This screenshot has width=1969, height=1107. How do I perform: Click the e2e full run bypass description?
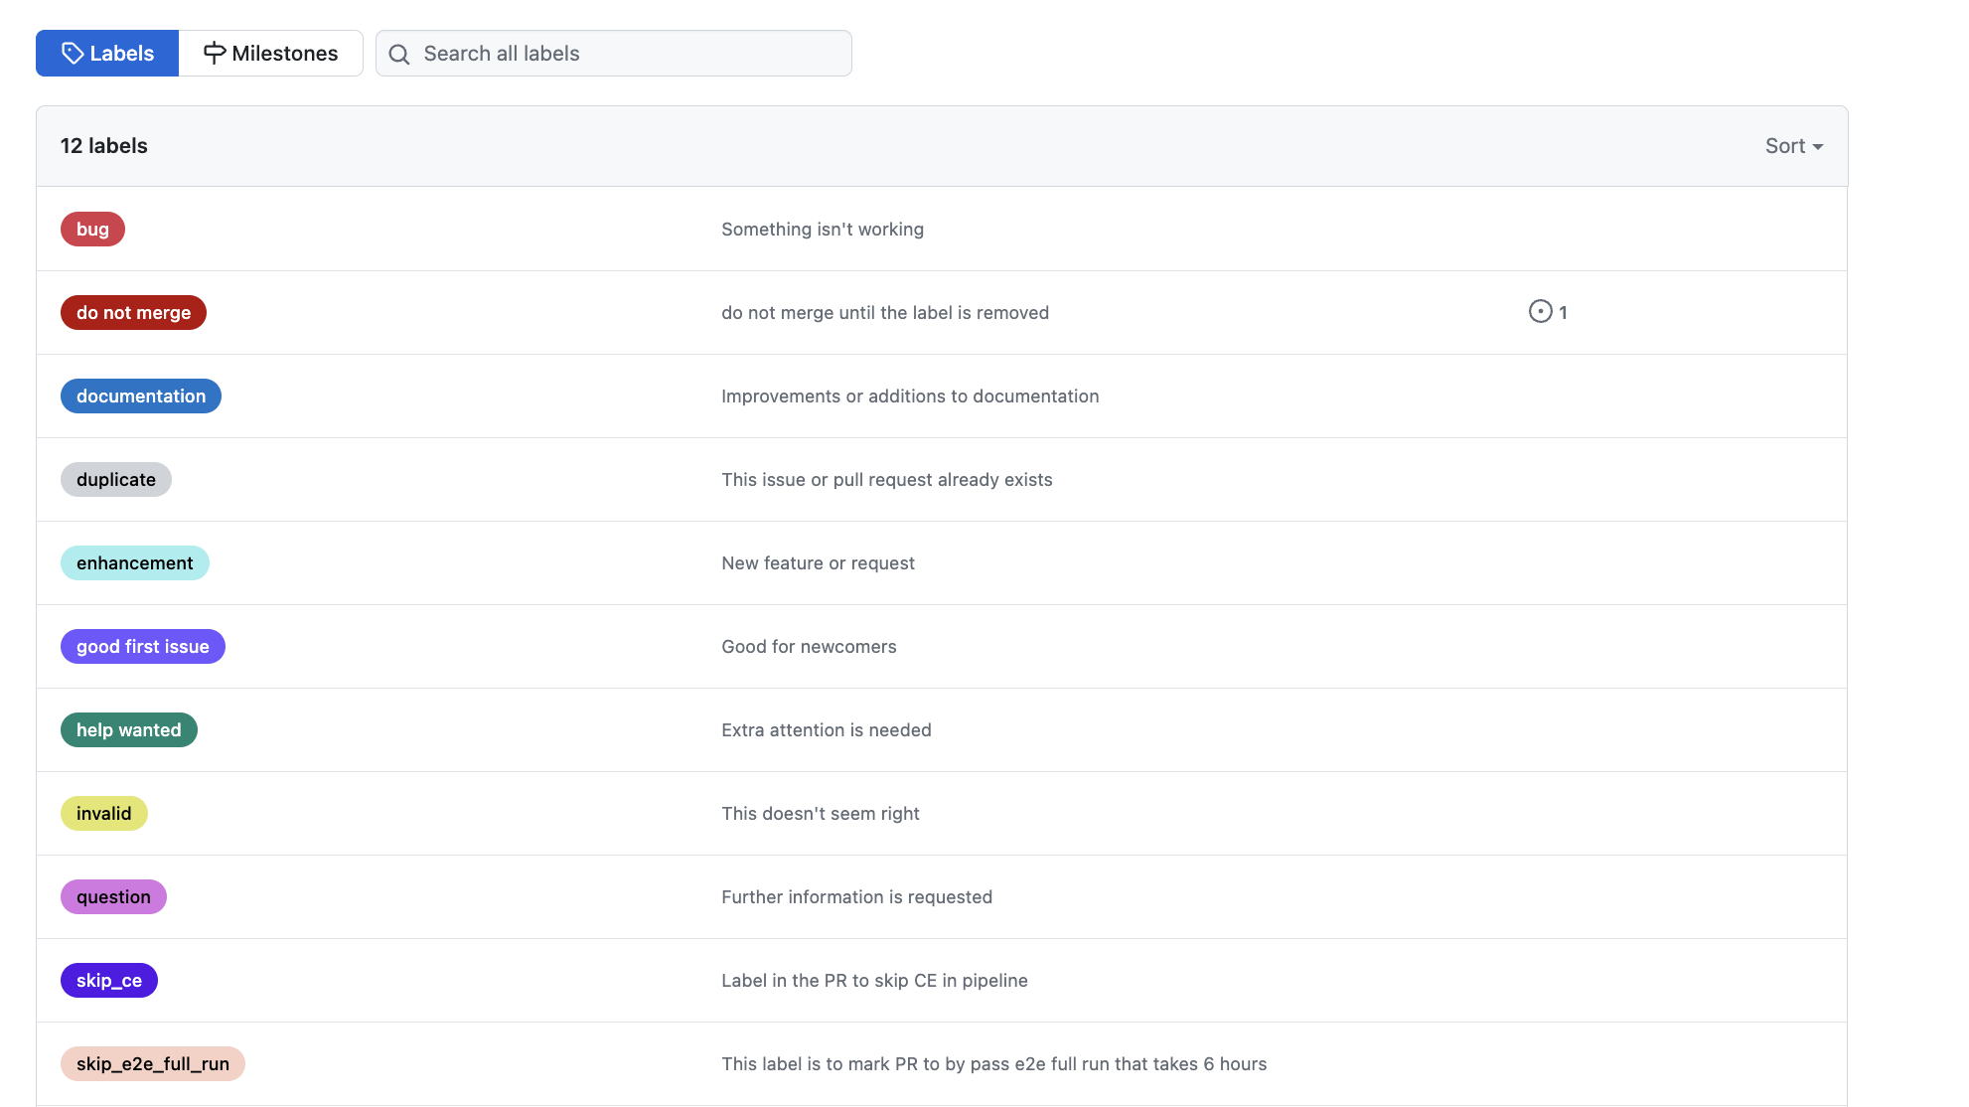(x=994, y=1064)
